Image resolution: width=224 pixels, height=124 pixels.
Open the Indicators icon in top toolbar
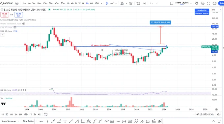(122, 3)
